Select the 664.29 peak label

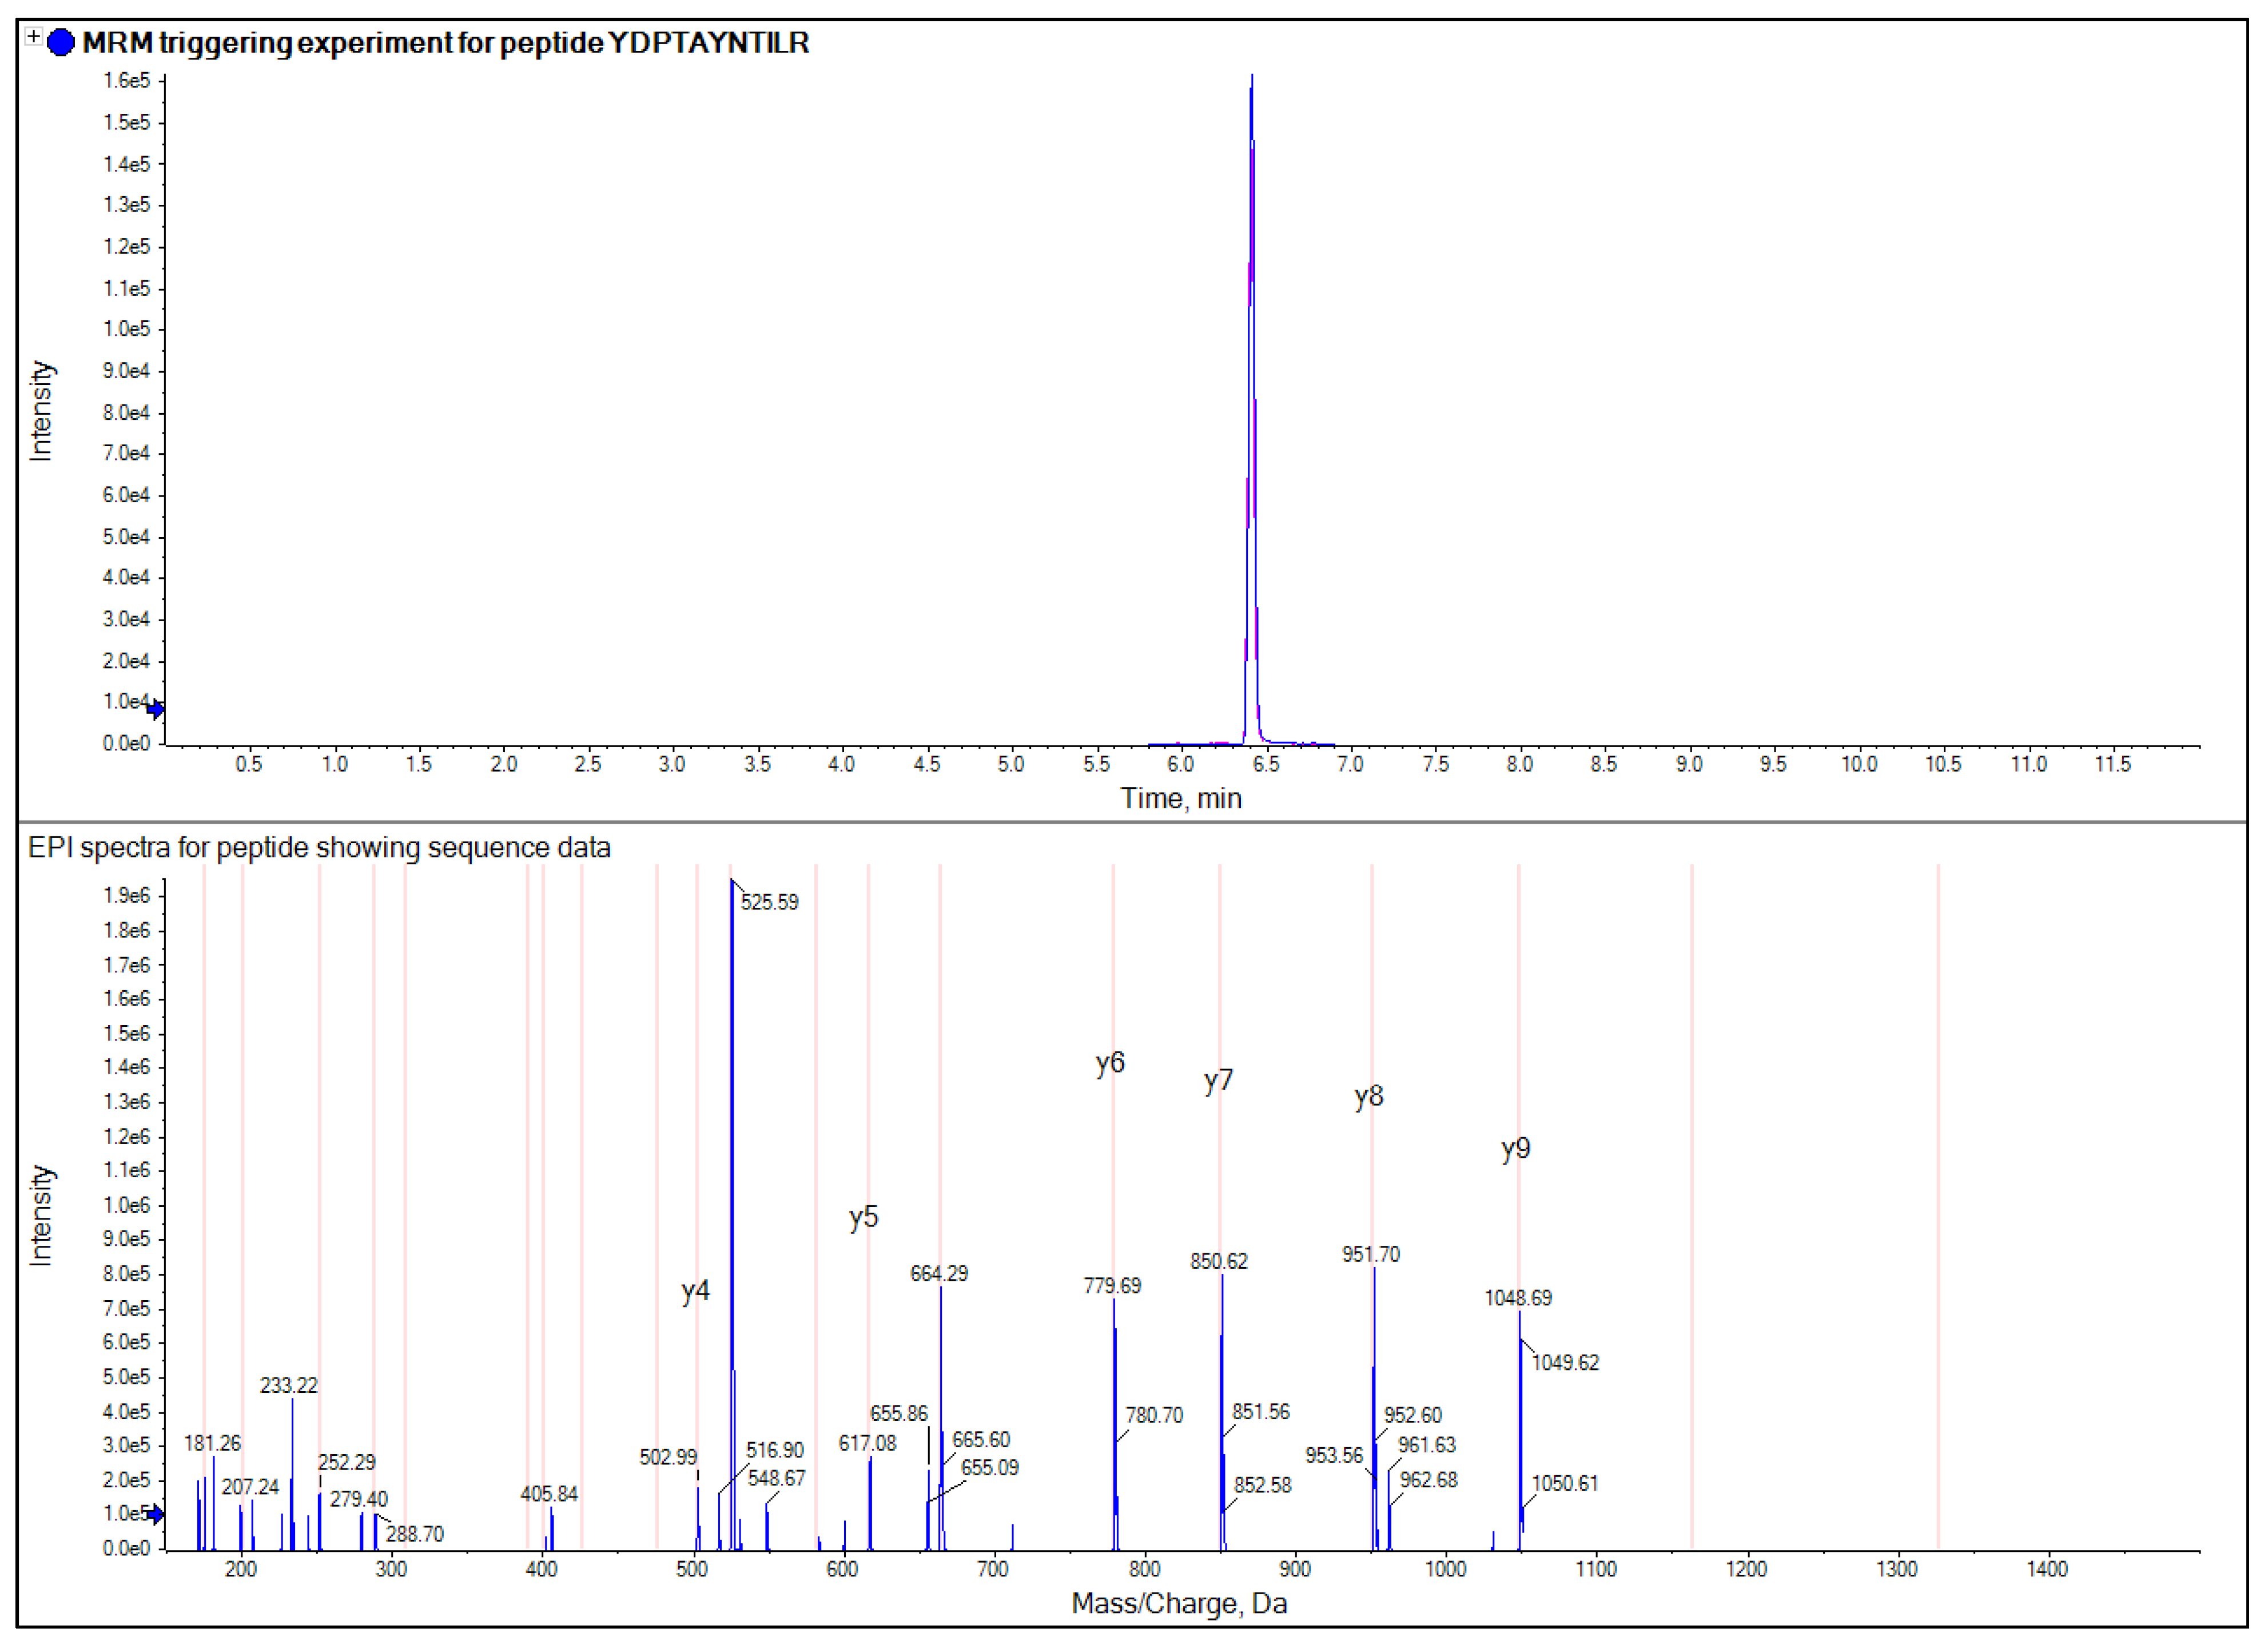tap(938, 1273)
